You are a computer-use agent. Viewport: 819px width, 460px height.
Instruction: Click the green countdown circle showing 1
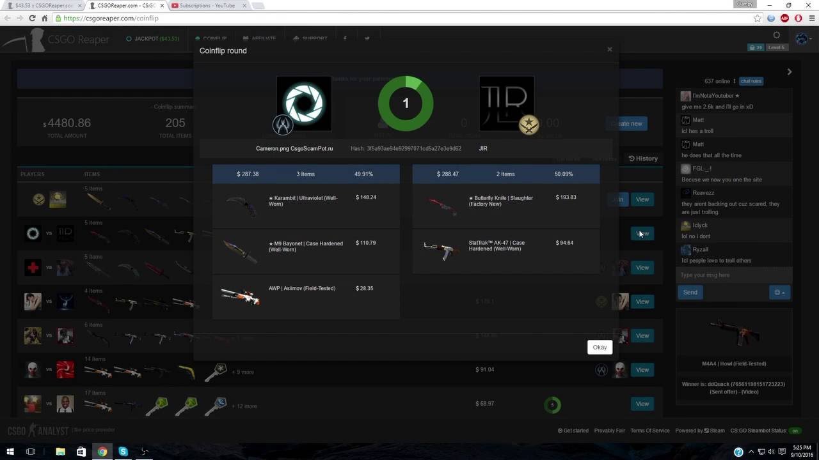406,103
